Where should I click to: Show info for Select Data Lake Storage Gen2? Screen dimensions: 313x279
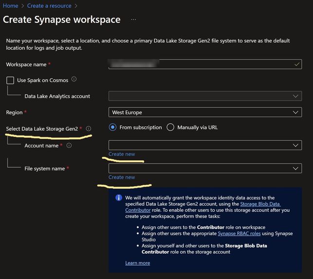click(89, 129)
